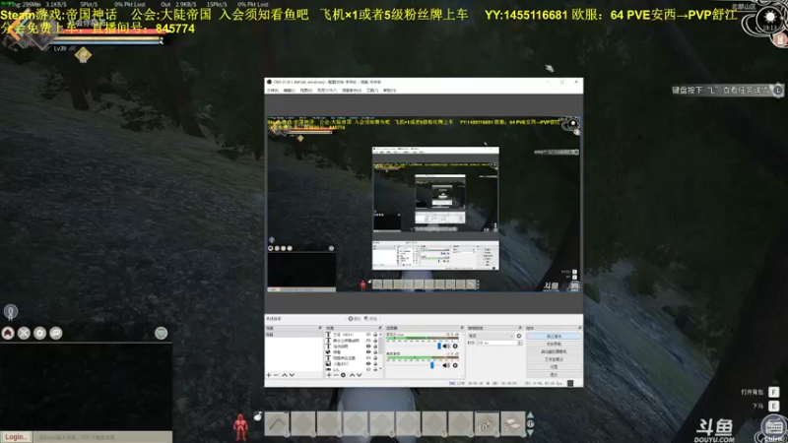
Task: Open transition properties gear in Scene Transitions
Action: (x=519, y=336)
